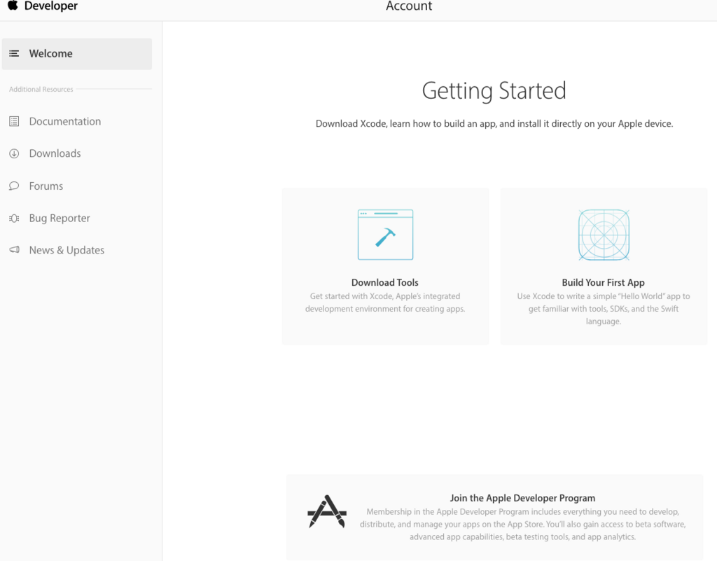Open the Build Your First App heading
Image resolution: width=717 pixels, height=561 pixels.
[x=603, y=282]
